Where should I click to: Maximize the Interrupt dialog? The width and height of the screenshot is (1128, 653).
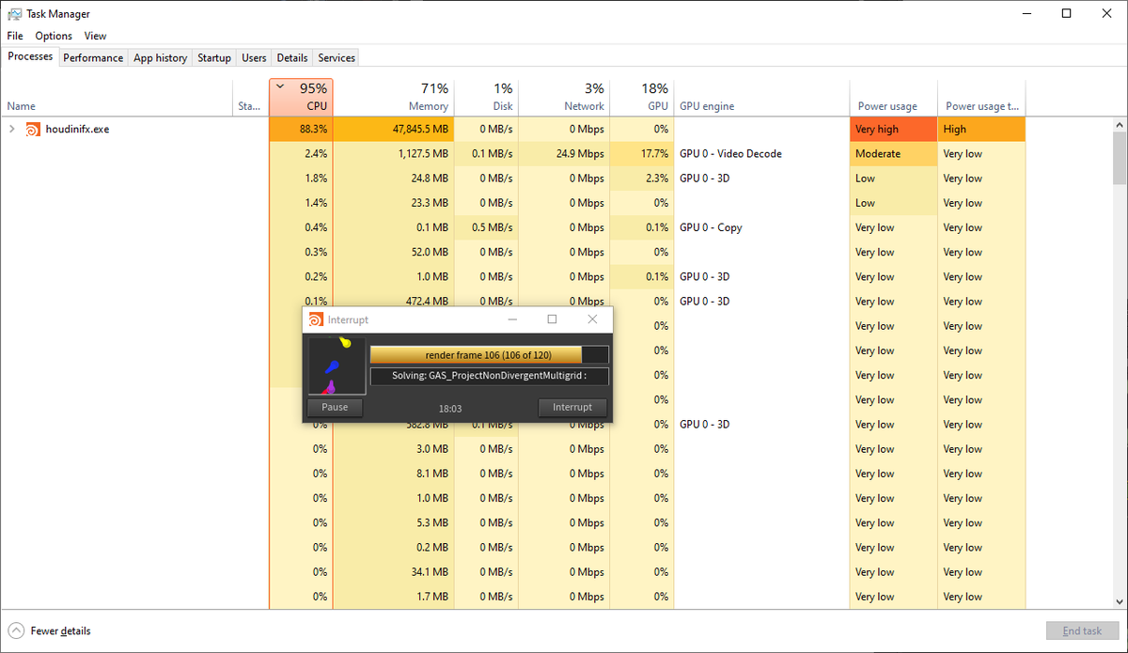552,319
